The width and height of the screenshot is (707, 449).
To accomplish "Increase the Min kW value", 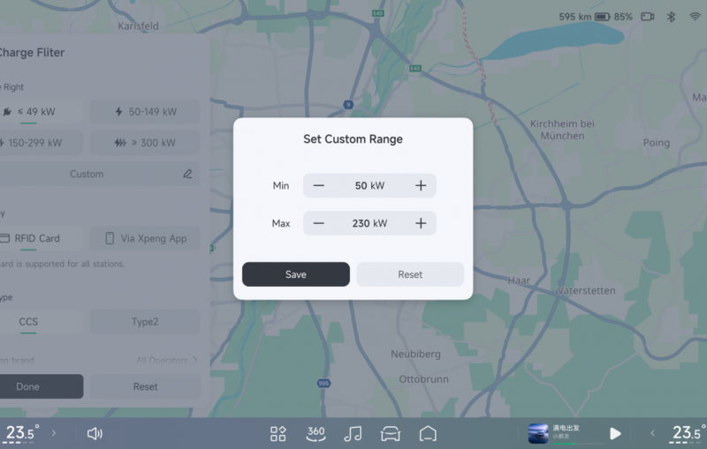I will (421, 186).
